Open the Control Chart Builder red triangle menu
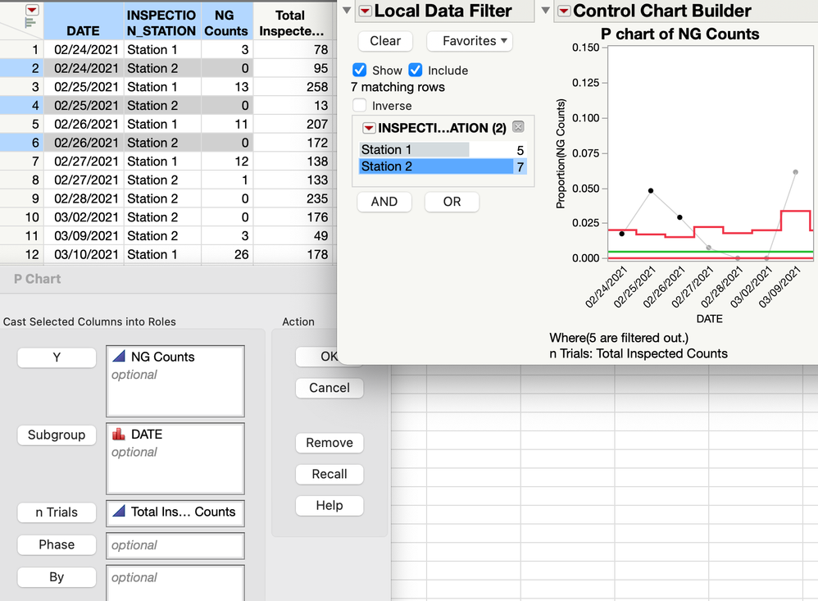The height and width of the screenshot is (601, 818). coord(565,11)
